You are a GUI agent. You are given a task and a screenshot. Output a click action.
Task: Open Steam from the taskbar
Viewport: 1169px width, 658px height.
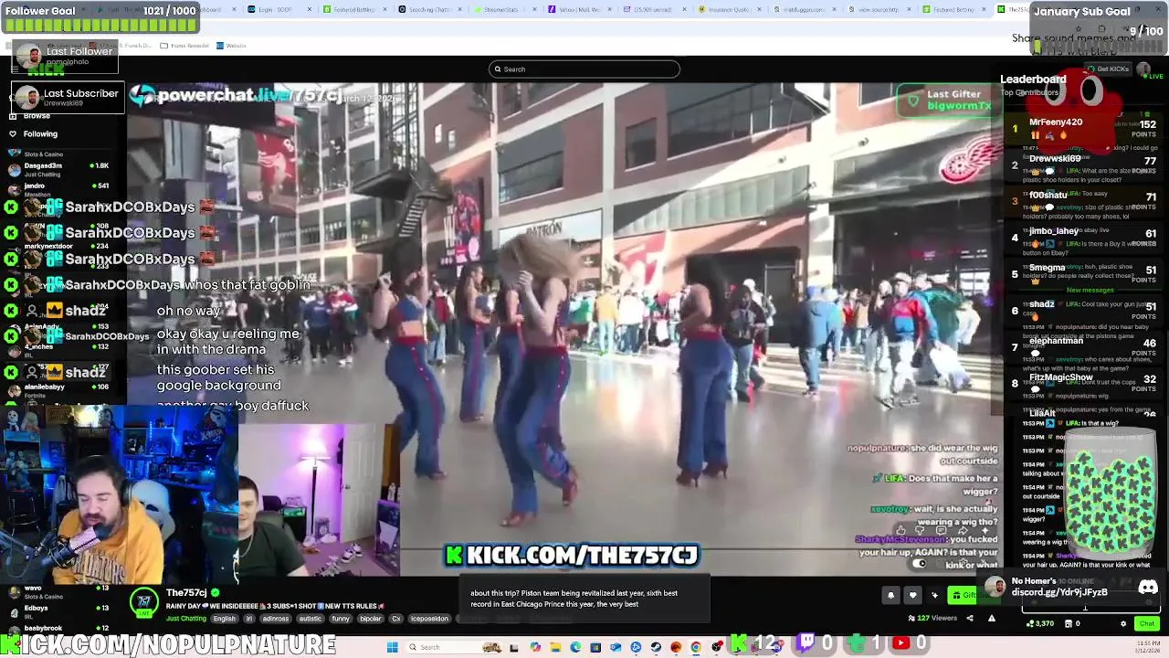(x=656, y=647)
